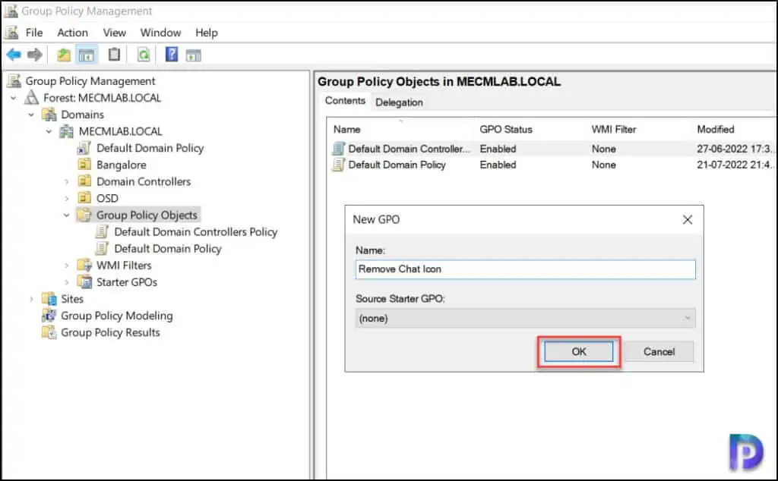Screen dimensions: 778x481
Task: Click the Group Policy Results icon
Action: 49,332
